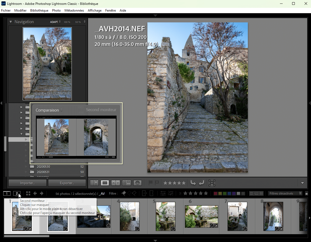Flag the photo as a pick
The width and height of the screenshot is (311, 242).
151,182
